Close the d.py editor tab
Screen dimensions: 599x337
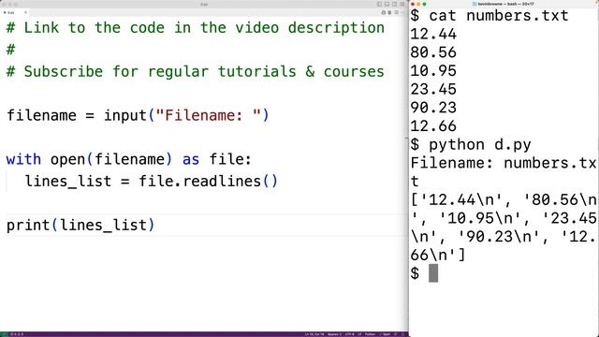[x=25, y=12]
